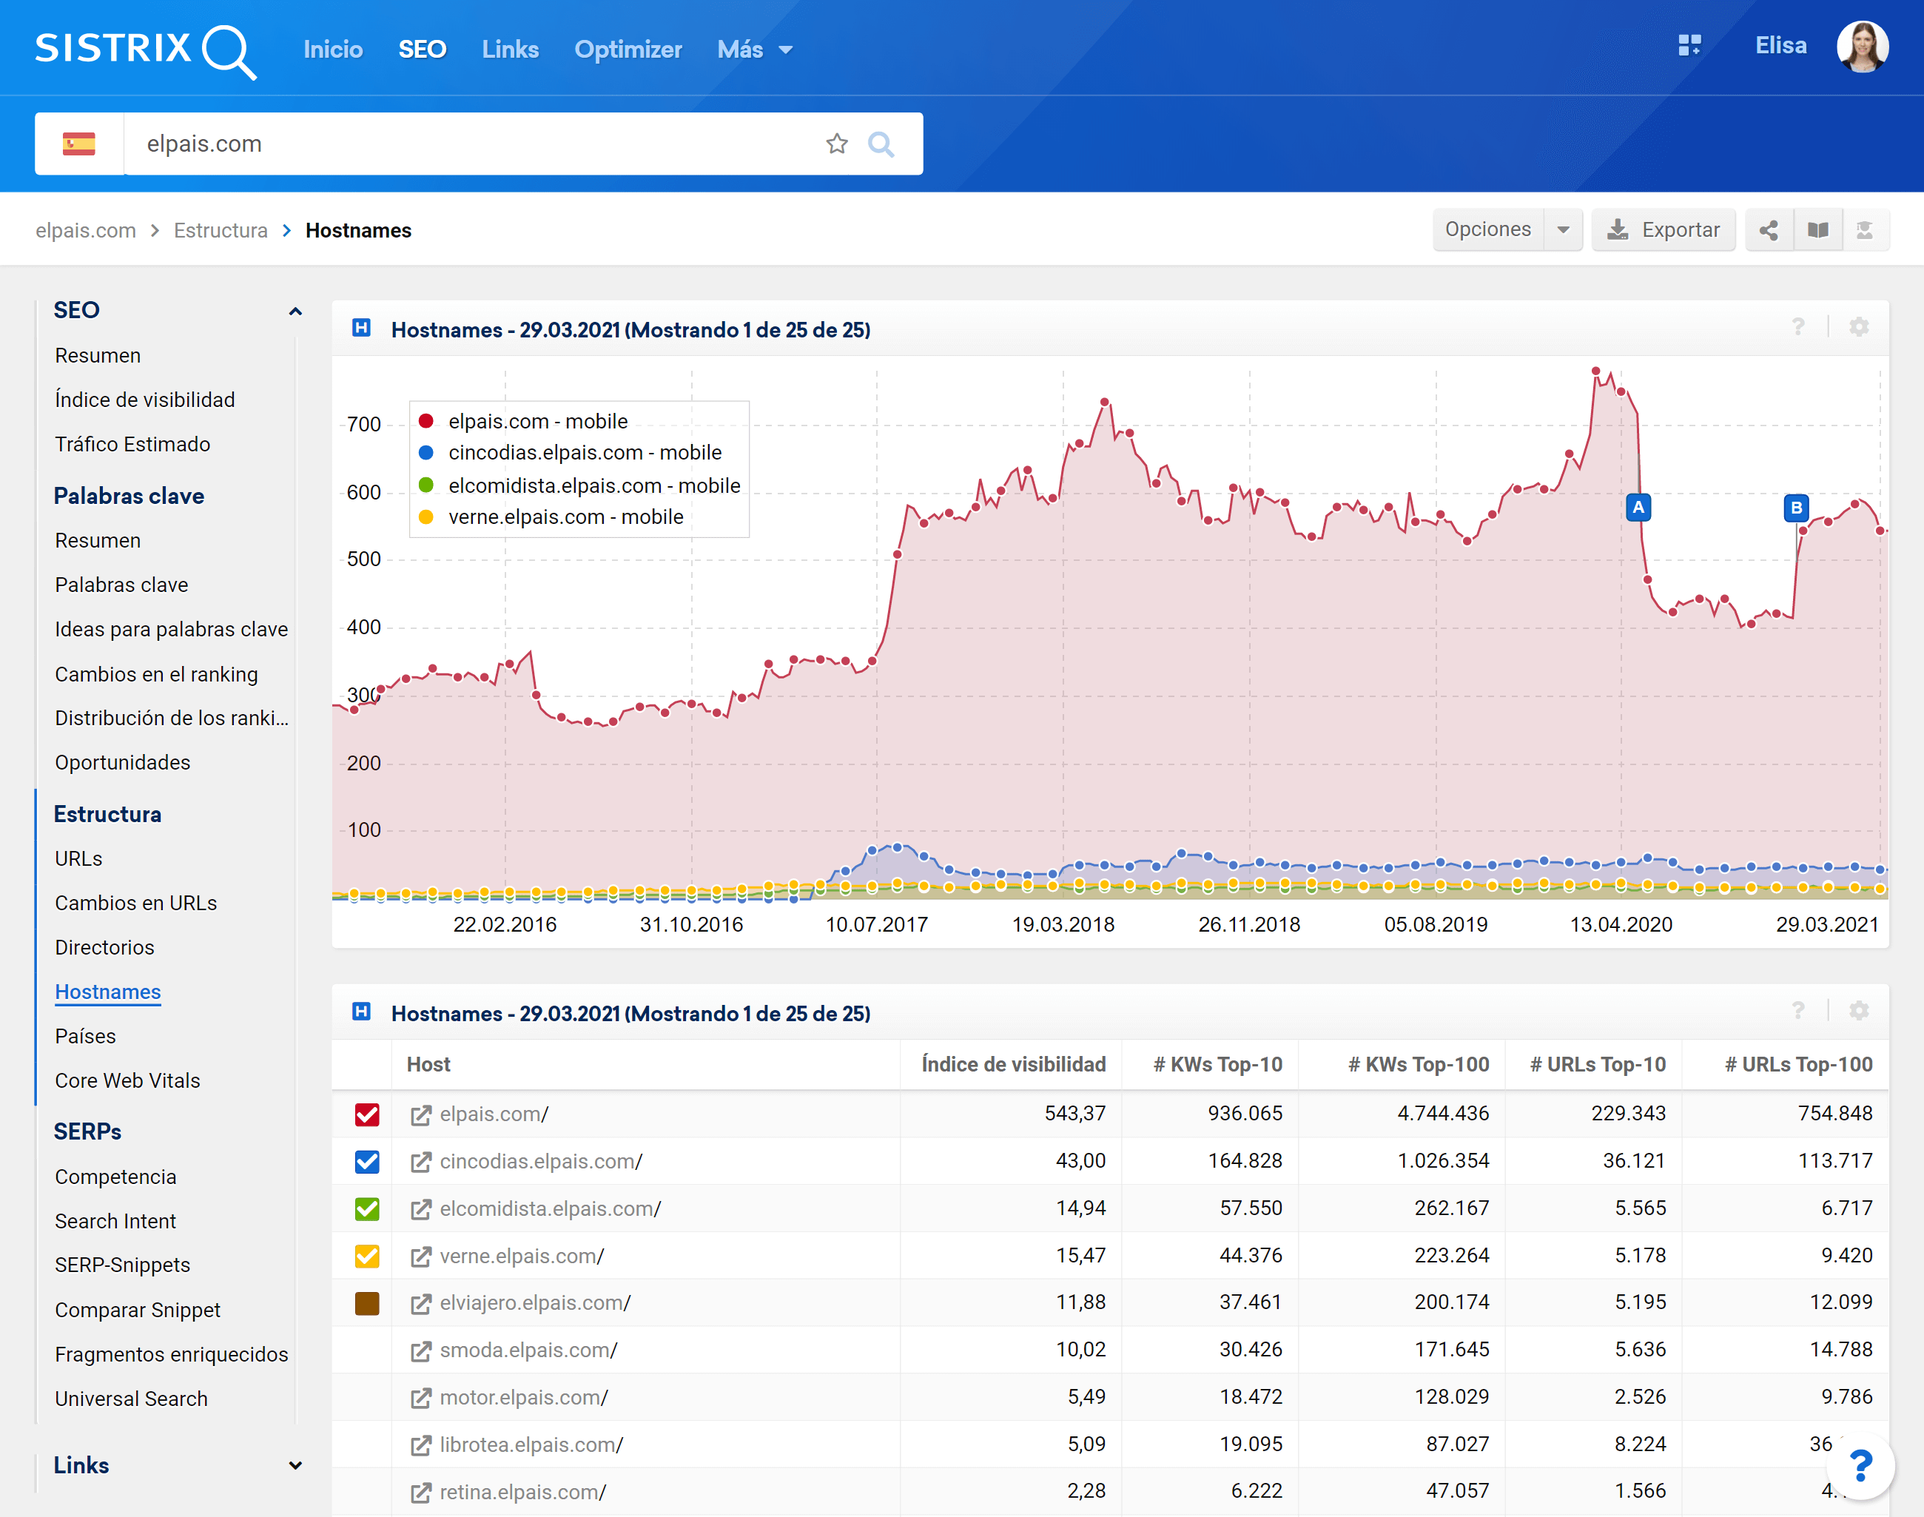Expand the Links sidebar section
This screenshot has height=1517, width=1924.
tap(295, 1465)
